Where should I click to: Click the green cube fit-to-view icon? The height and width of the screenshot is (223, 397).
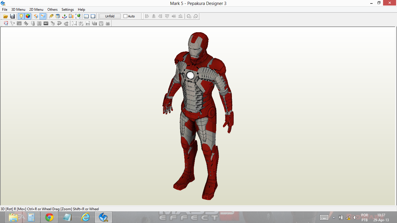[78, 16]
